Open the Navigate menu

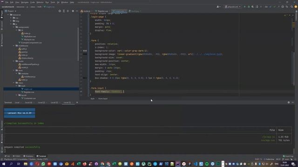25,2
